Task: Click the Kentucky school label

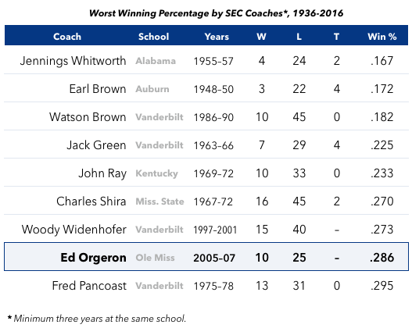Action: pyautogui.click(x=156, y=173)
